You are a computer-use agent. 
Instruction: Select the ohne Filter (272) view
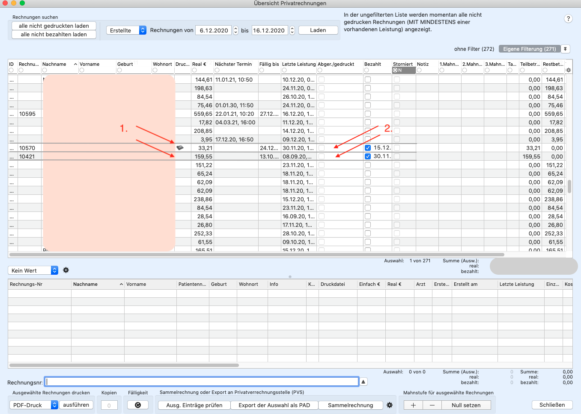[x=474, y=49]
